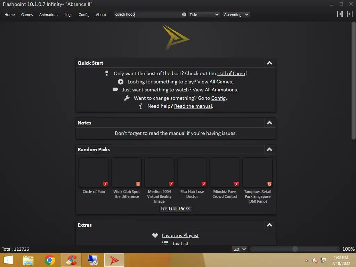Open Windows Start menu
The height and width of the screenshot is (267, 356).
coord(8,260)
